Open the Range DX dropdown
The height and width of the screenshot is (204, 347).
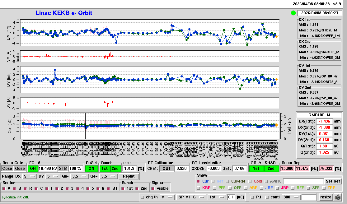point(29,176)
